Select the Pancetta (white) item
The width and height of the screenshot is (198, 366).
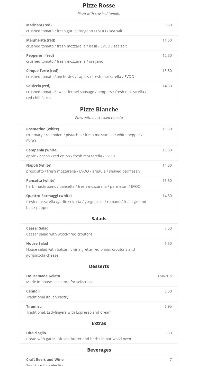coord(41,181)
